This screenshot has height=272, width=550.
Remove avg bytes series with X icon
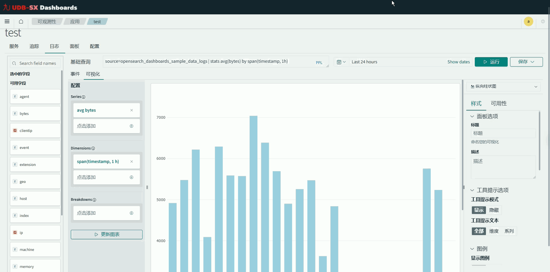132,110
